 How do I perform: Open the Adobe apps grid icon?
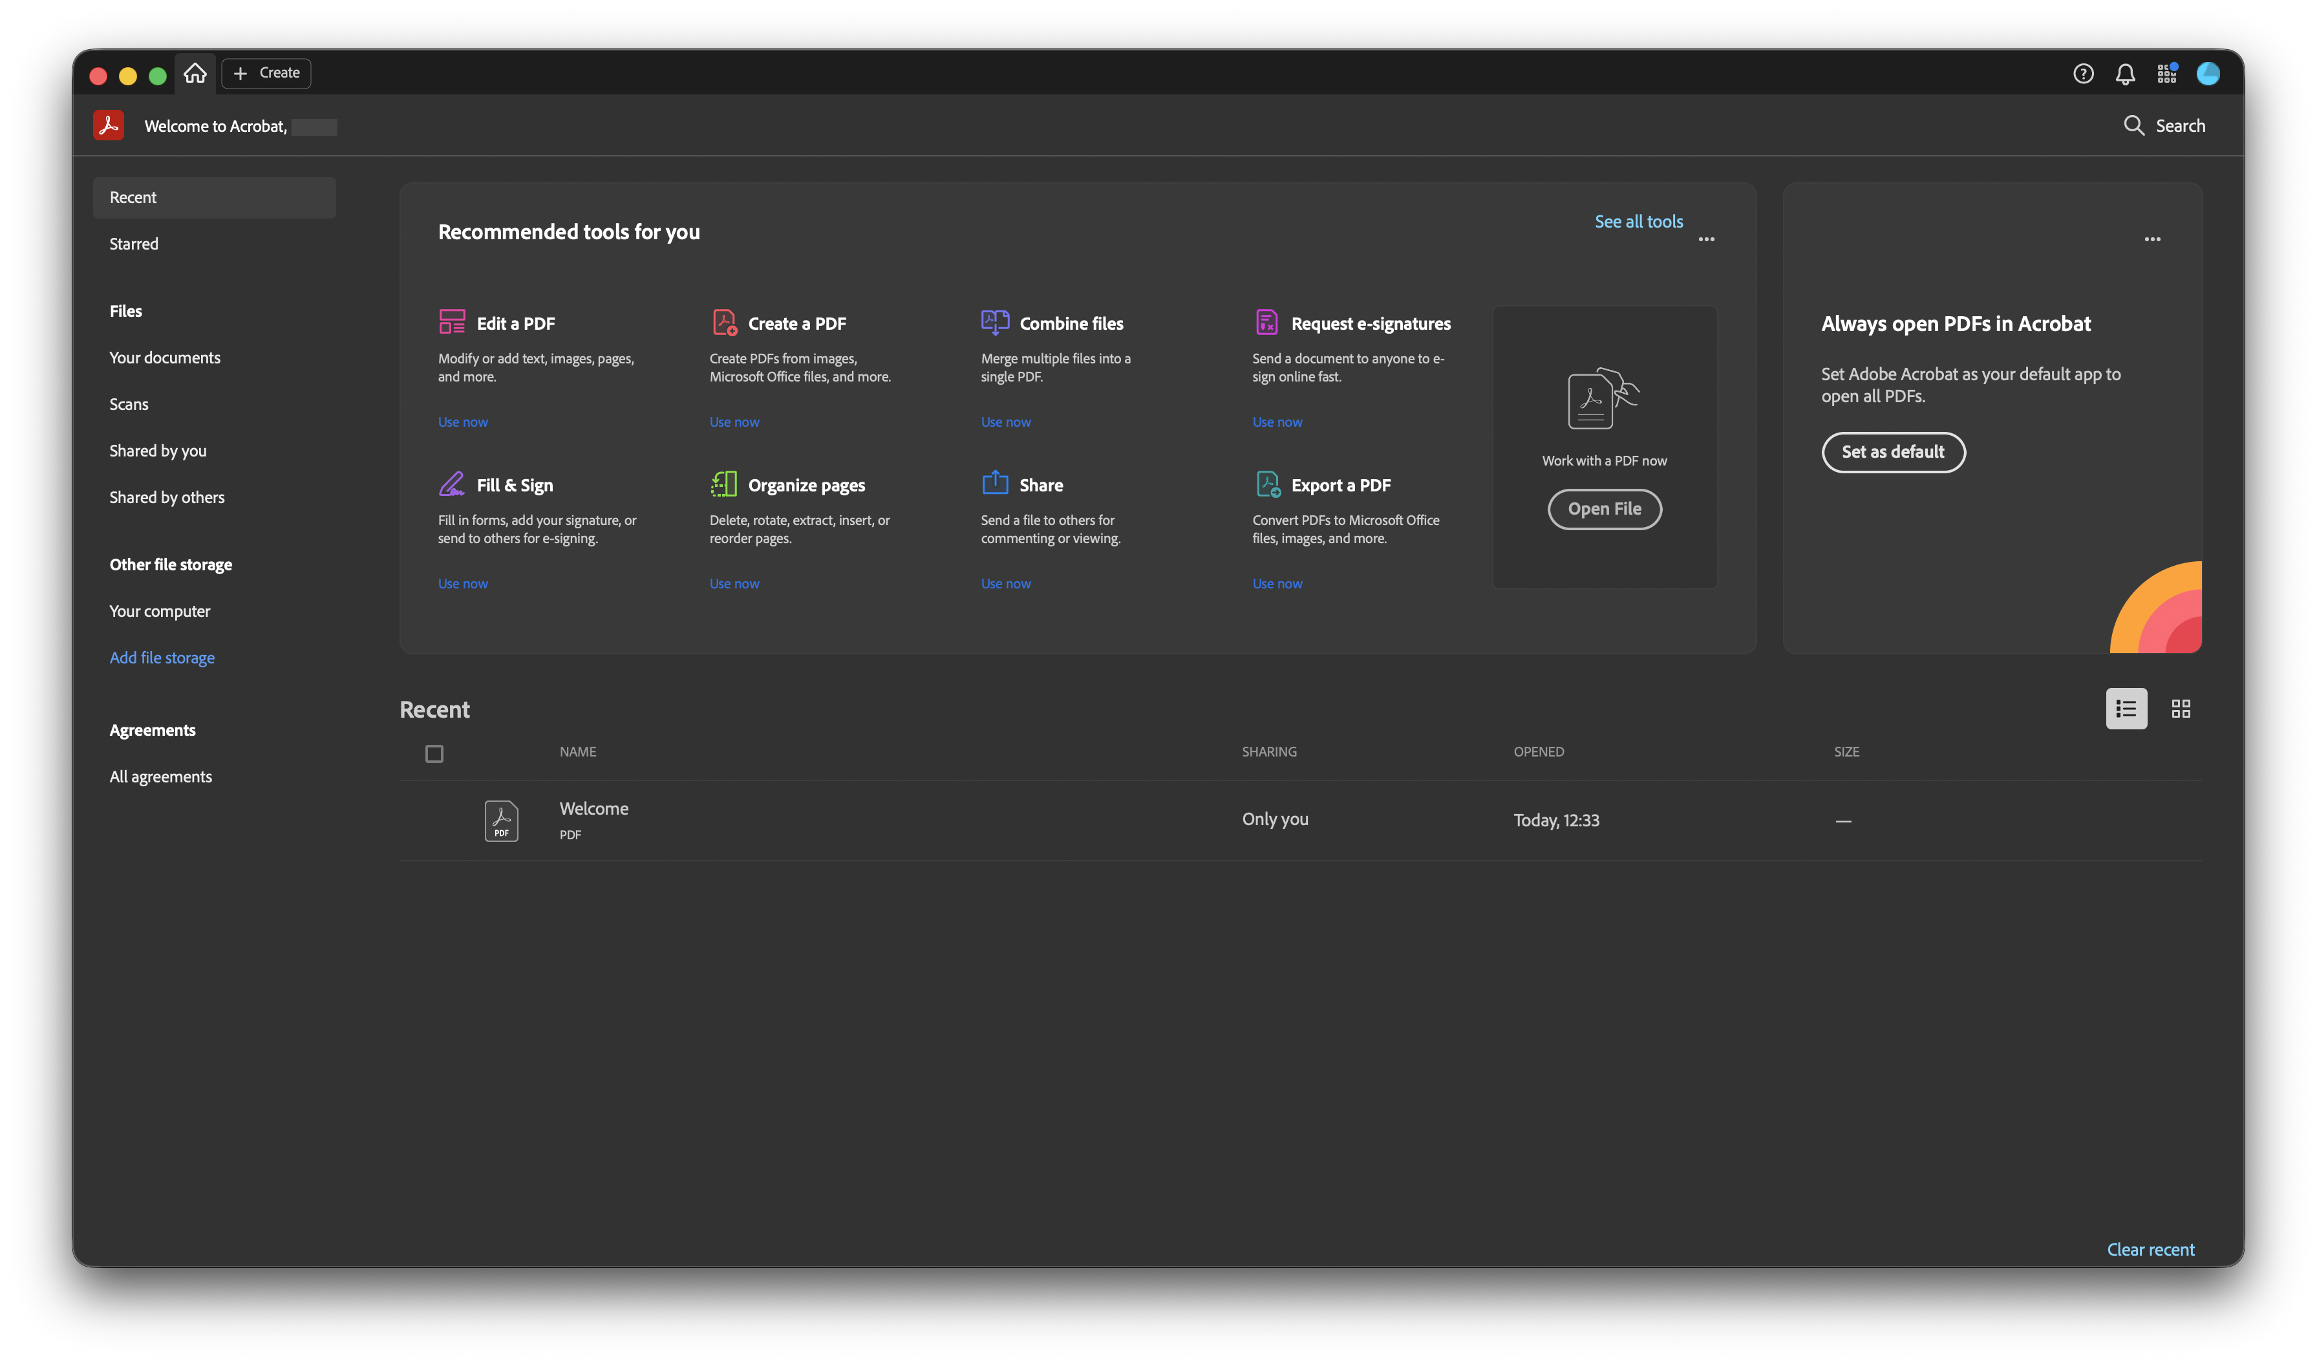[x=2167, y=74]
